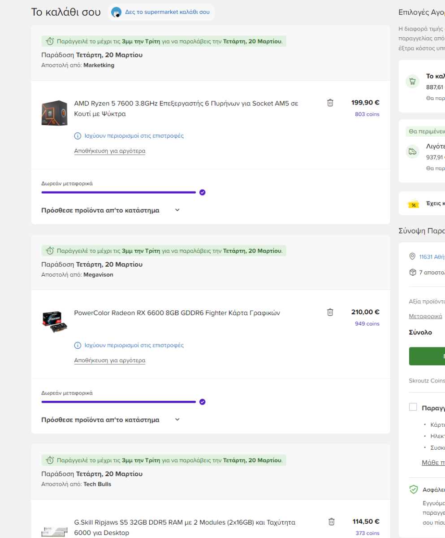Click the location pin icon next to 11631
Screen dimensions: 445x538
(x=412, y=256)
